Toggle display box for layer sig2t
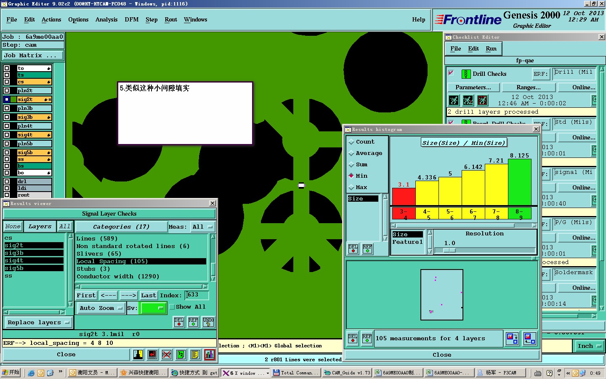 (x=7, y=99)
